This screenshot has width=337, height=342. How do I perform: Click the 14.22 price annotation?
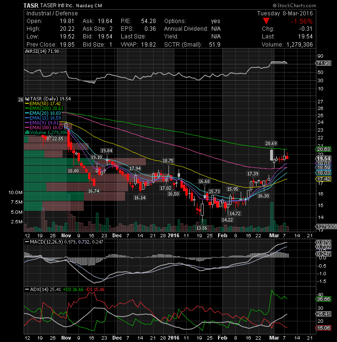[x=227, y=220]
